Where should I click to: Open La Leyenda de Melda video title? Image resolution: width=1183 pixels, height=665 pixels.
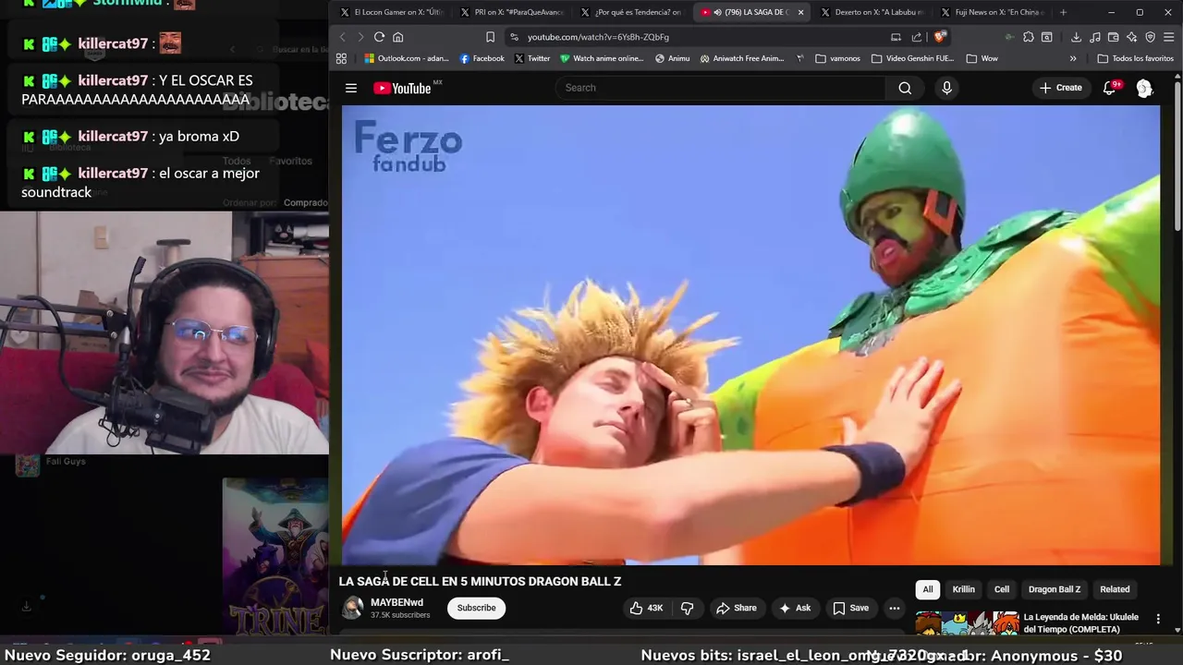coord(1081,623)
